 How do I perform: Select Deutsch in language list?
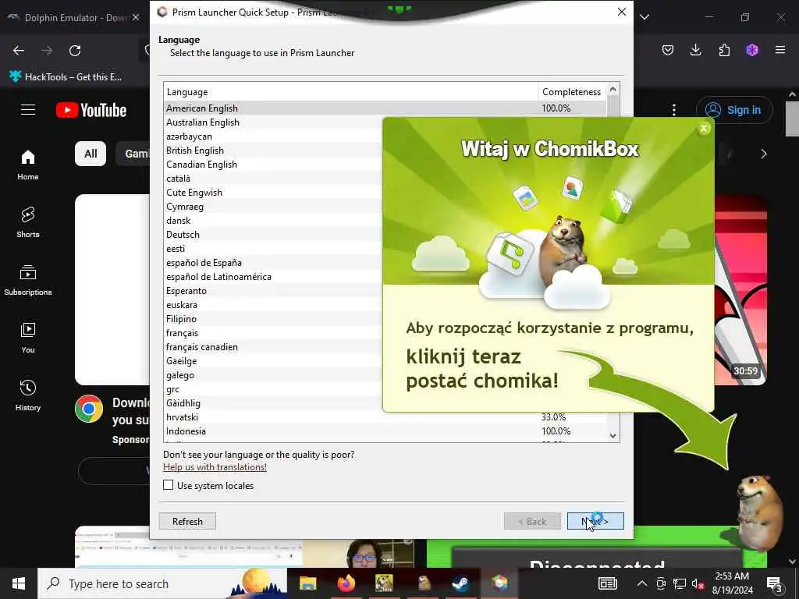(x=183, y=235)
